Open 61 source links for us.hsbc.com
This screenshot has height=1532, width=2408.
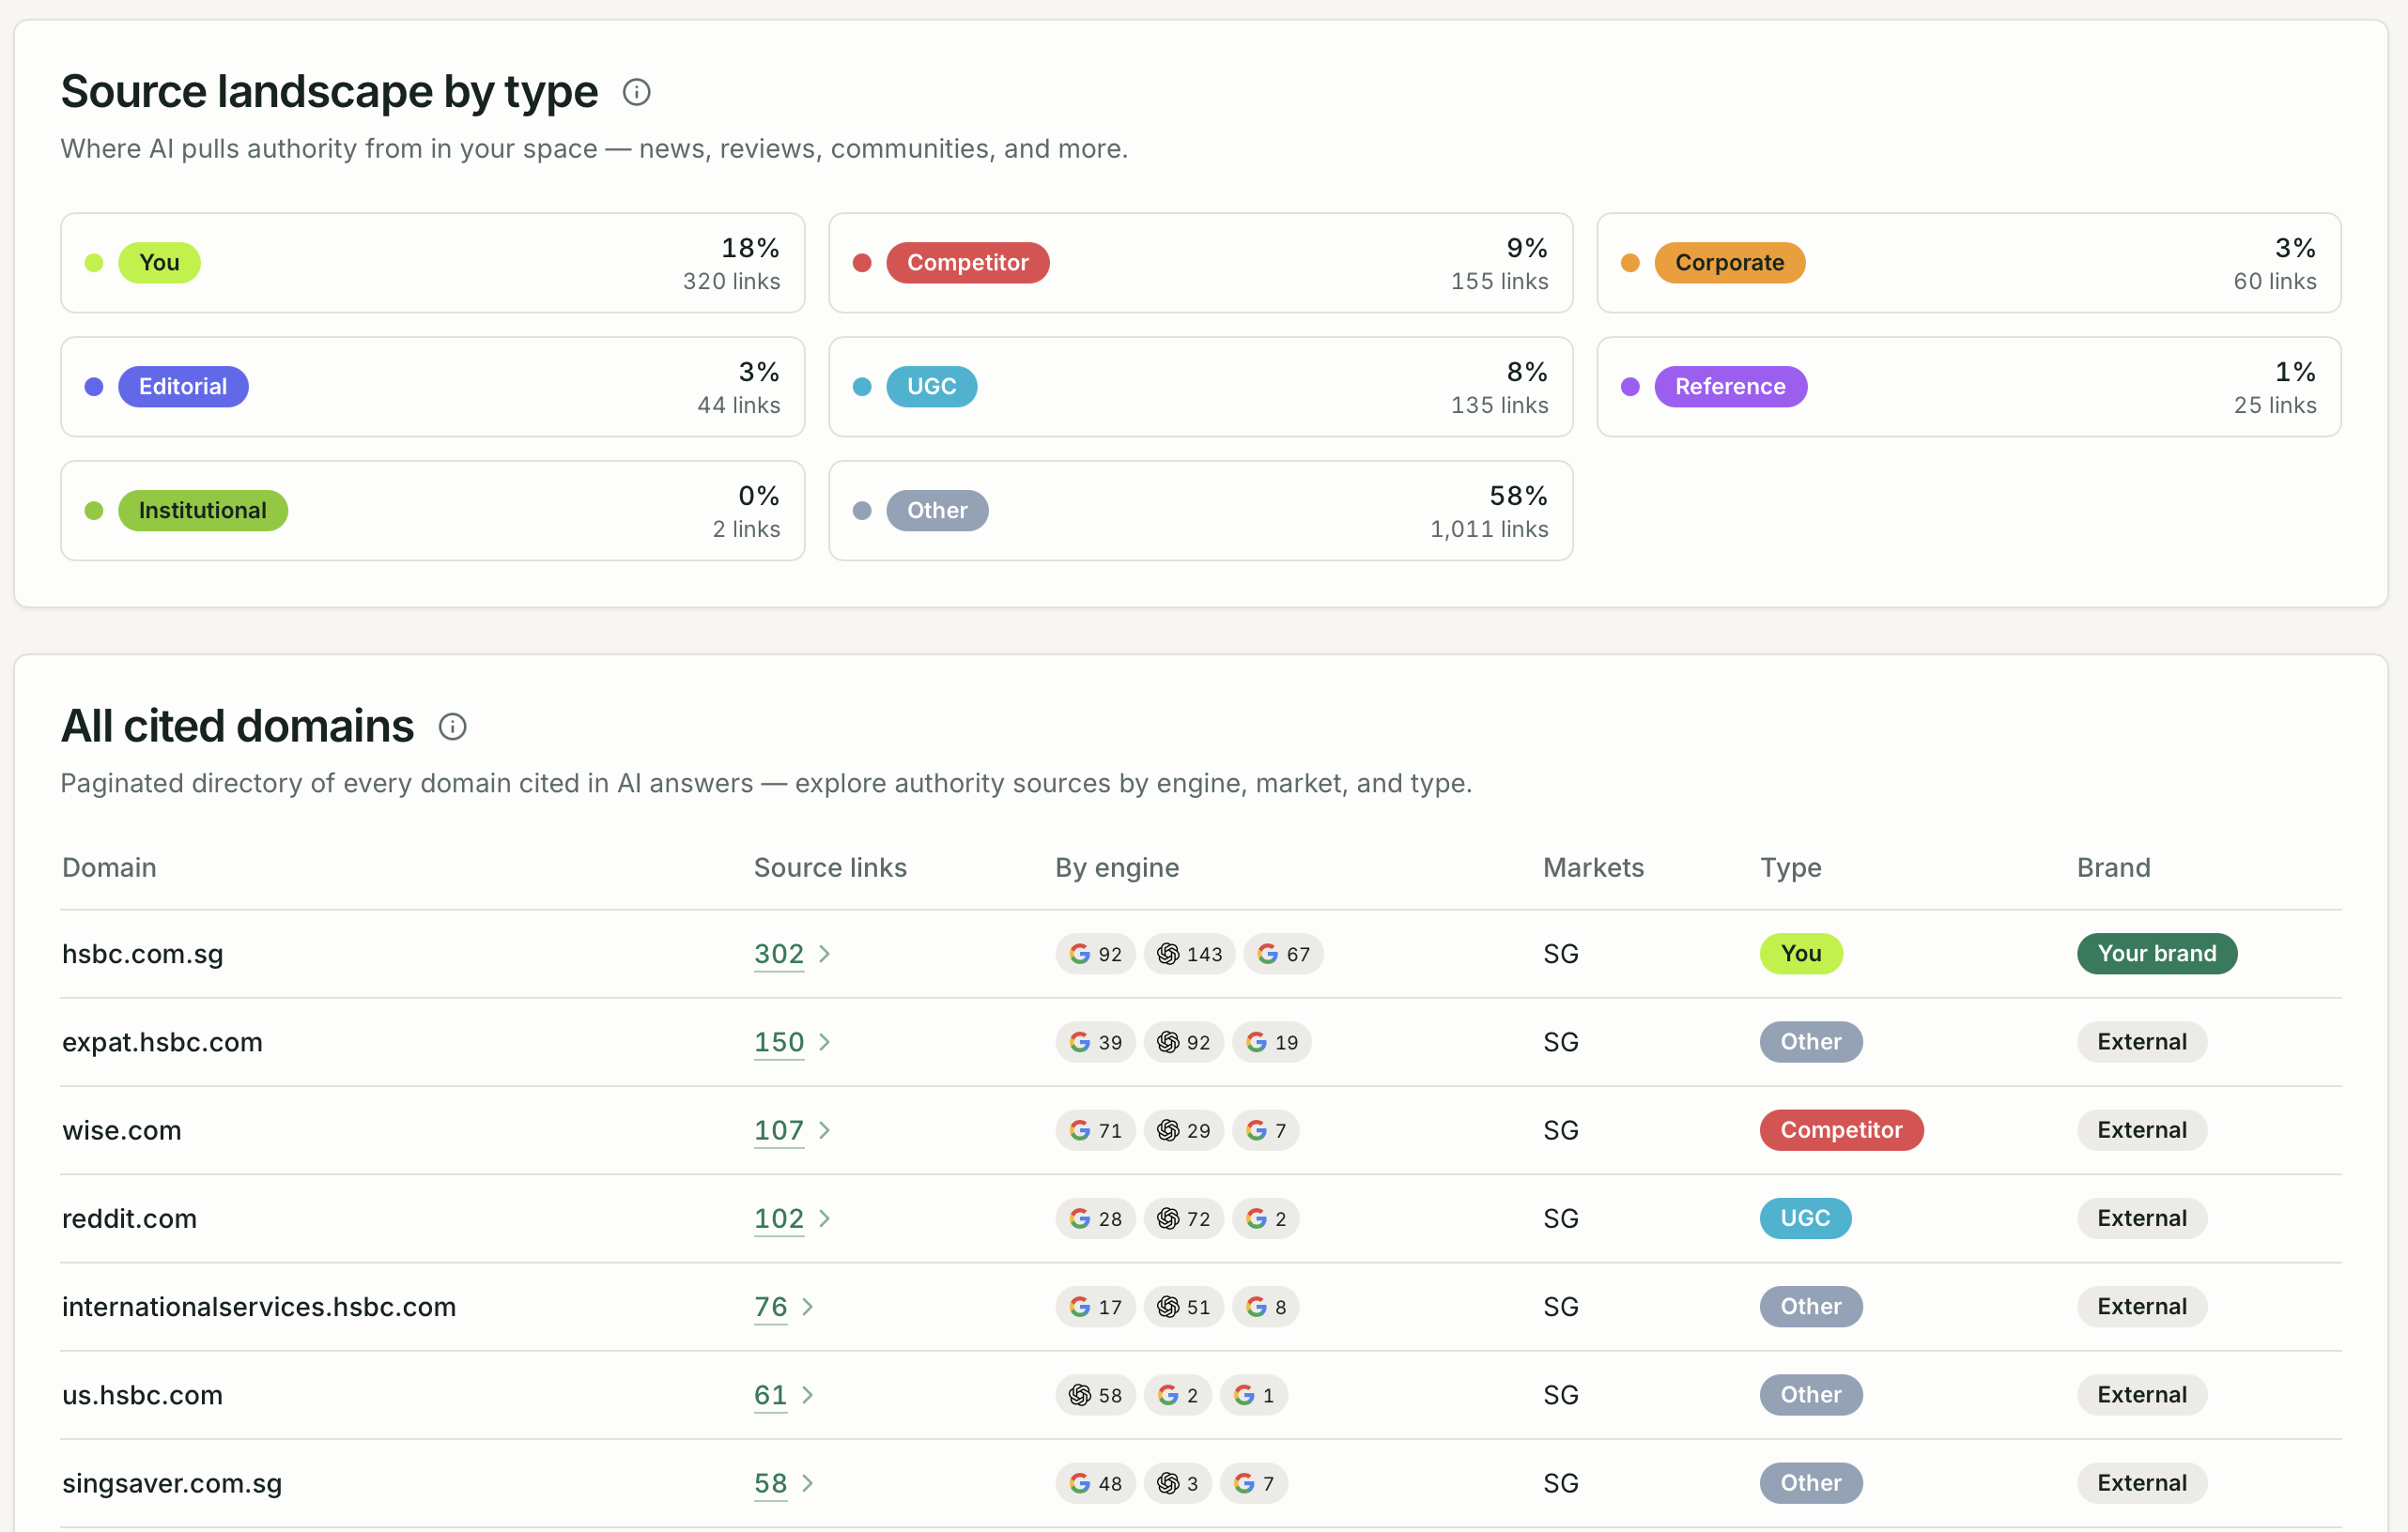pyautogui.click(x=770, y=1395)
